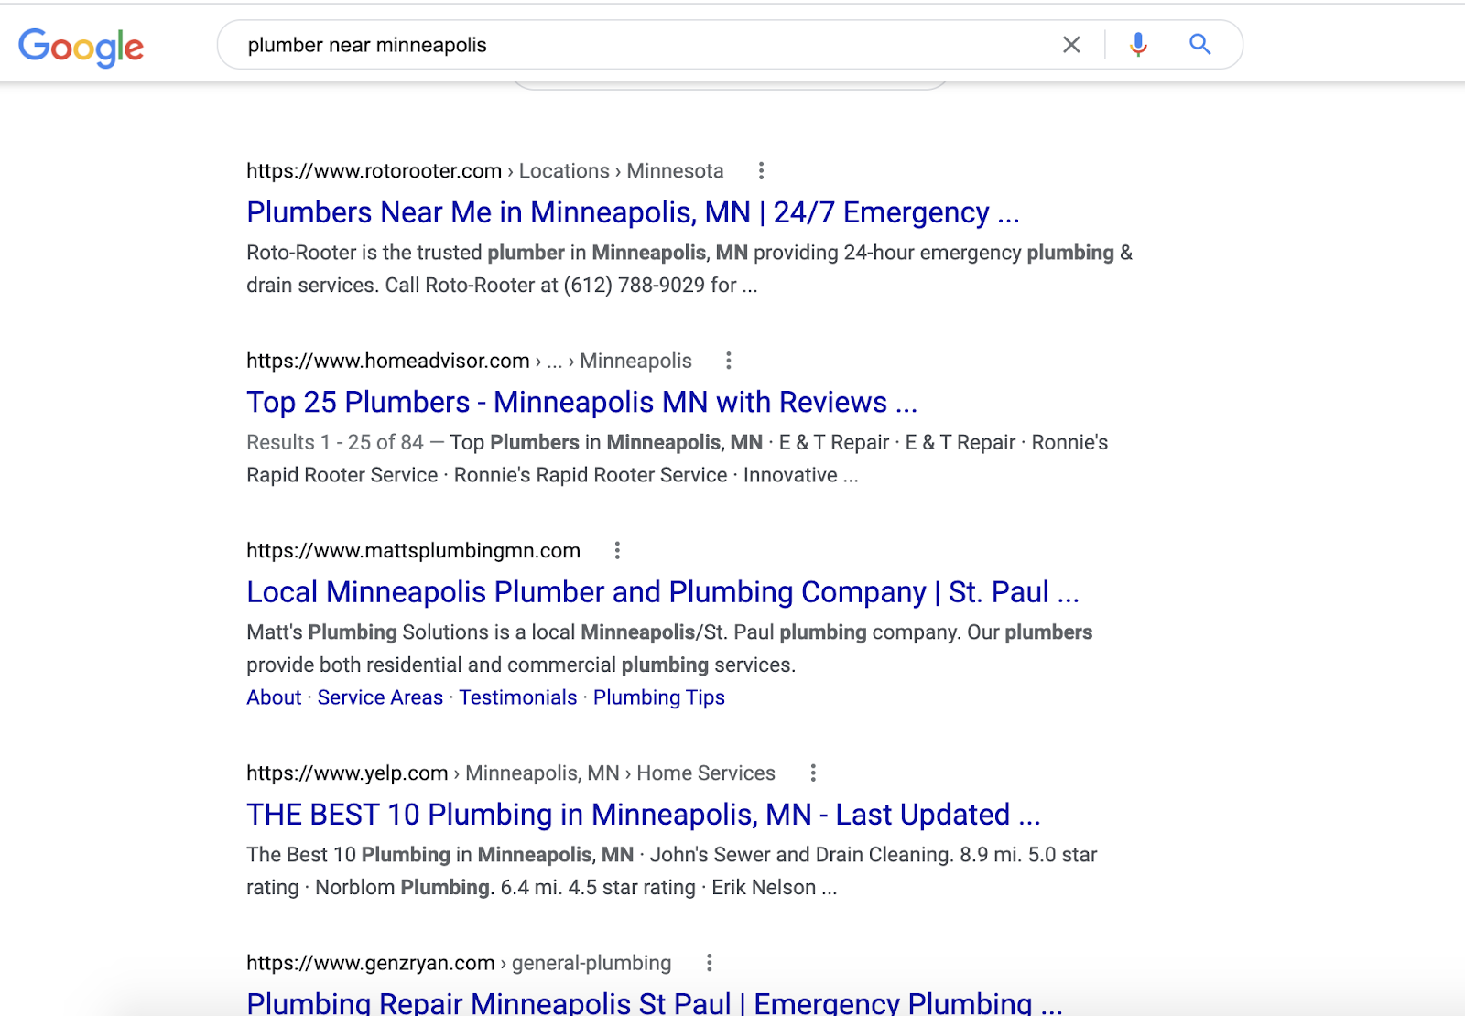Viewport: 1465px width, 1016px height.
Task: Clear the search box with the X icon
Action: point(1071,45)
